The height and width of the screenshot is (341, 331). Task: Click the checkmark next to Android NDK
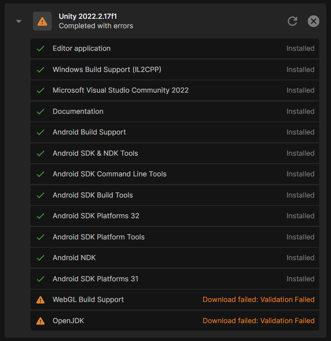click(41, 258)
